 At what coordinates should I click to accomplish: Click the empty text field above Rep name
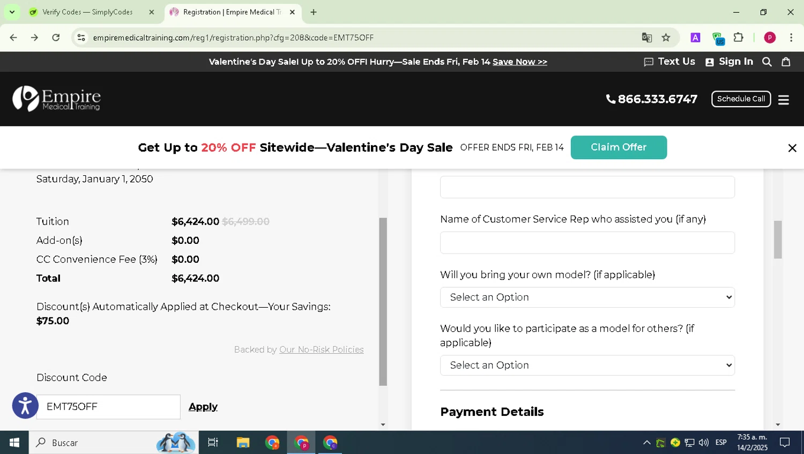coord(587,187)
